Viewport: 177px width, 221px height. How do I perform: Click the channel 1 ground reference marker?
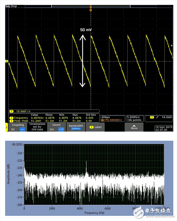coord(6,61)
